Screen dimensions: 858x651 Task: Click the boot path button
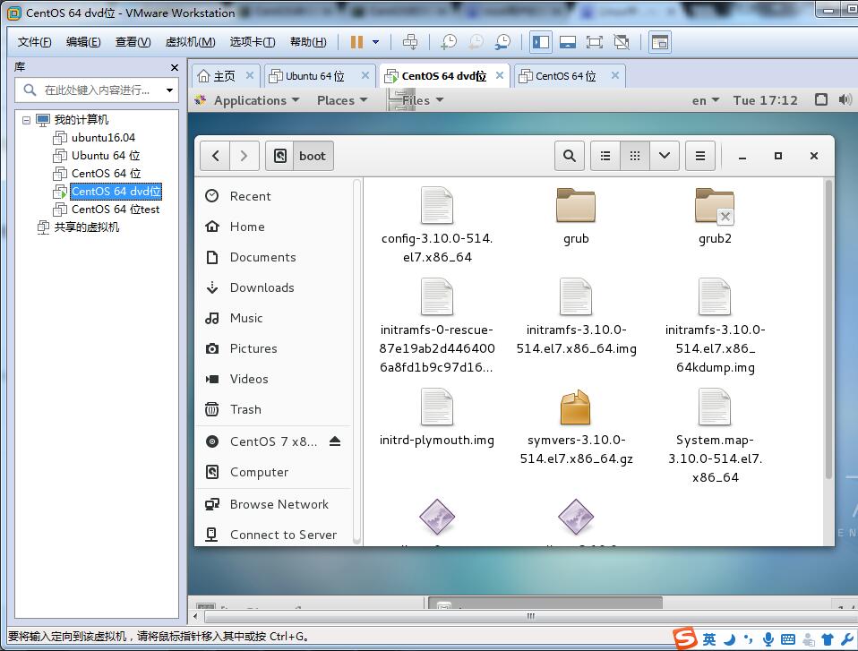click(313, 156)
